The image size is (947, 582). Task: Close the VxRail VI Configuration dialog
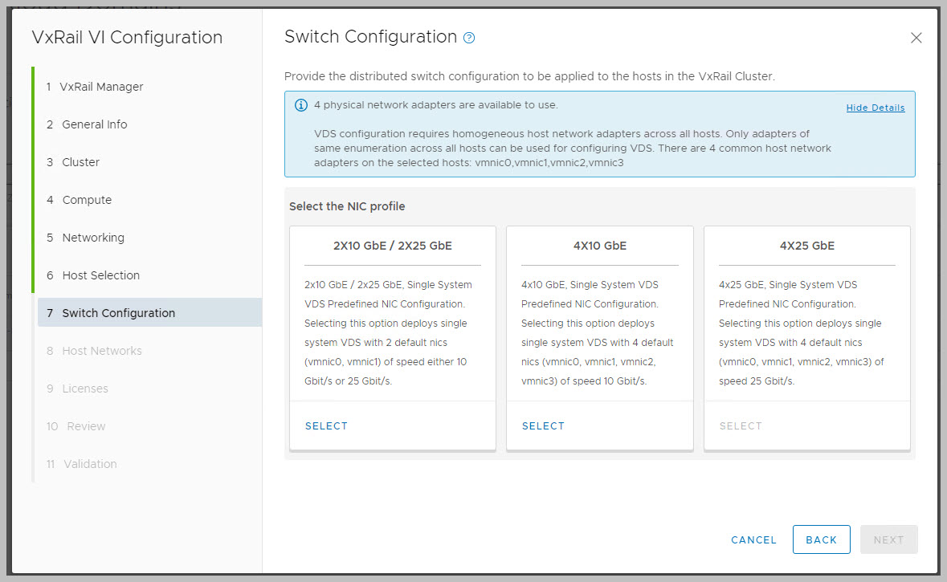916,38
